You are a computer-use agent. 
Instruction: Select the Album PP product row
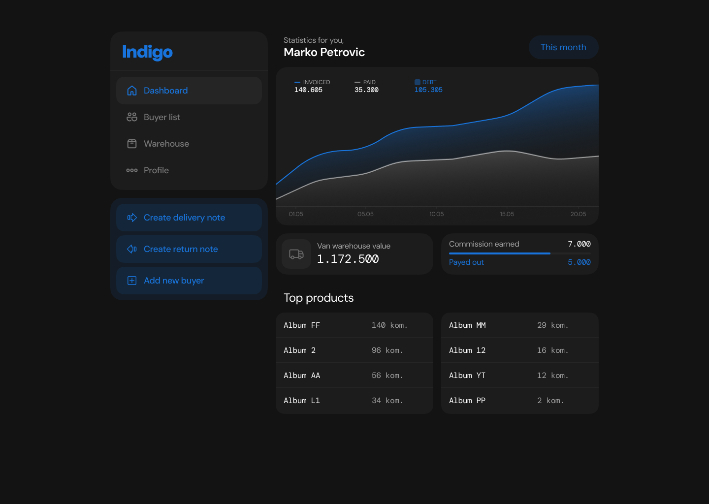520,401
